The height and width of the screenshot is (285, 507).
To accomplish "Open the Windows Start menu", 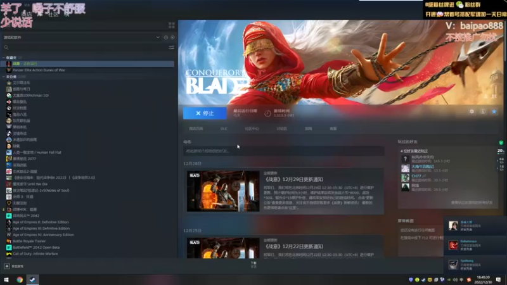I will 6,279.
